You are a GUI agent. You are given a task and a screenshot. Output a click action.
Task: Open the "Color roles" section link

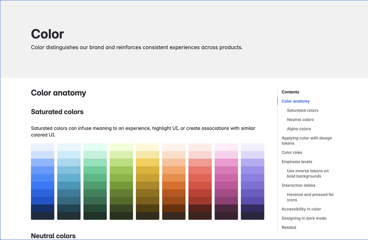pos(292,152)
